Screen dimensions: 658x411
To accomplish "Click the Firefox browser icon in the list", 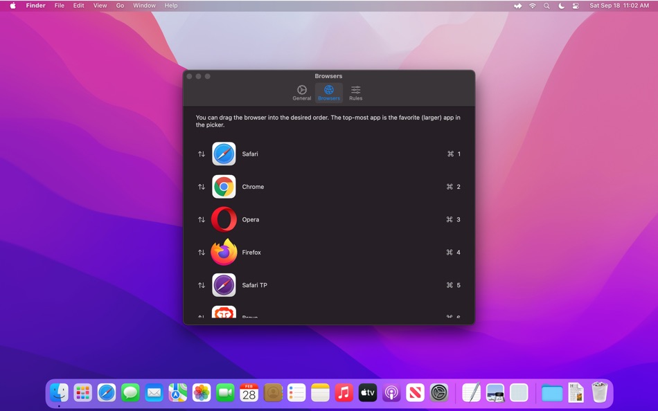I will pos(224,252).
